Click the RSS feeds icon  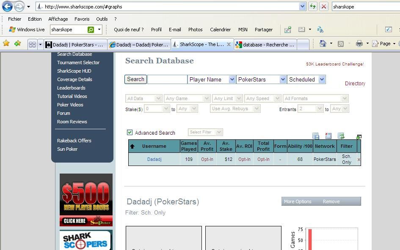coord(341,44)
